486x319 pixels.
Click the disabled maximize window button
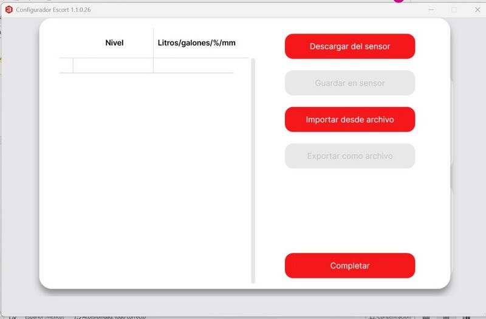click(454, 10)
